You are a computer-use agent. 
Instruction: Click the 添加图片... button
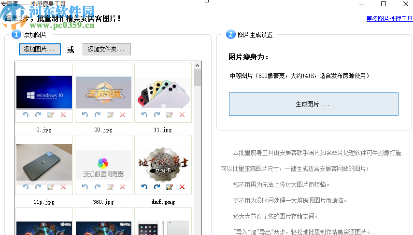click(x=40, y=50)
